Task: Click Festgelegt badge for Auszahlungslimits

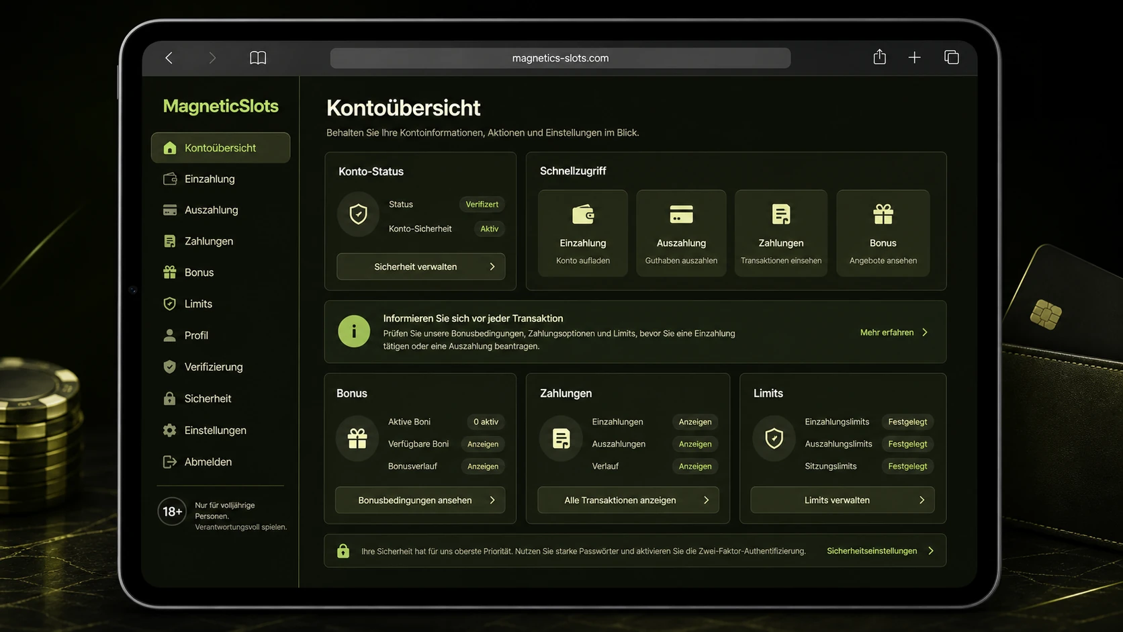Action: [907, 444]
